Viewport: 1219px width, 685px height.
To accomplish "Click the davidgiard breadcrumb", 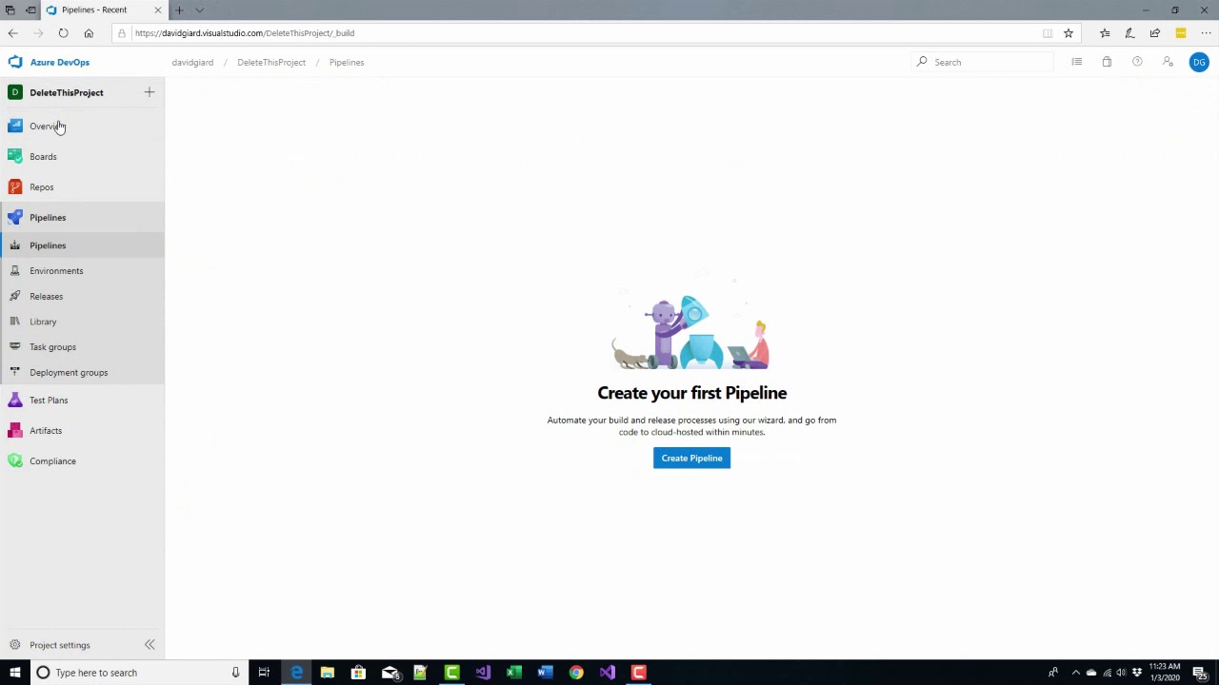I will [x=192, y=62].
